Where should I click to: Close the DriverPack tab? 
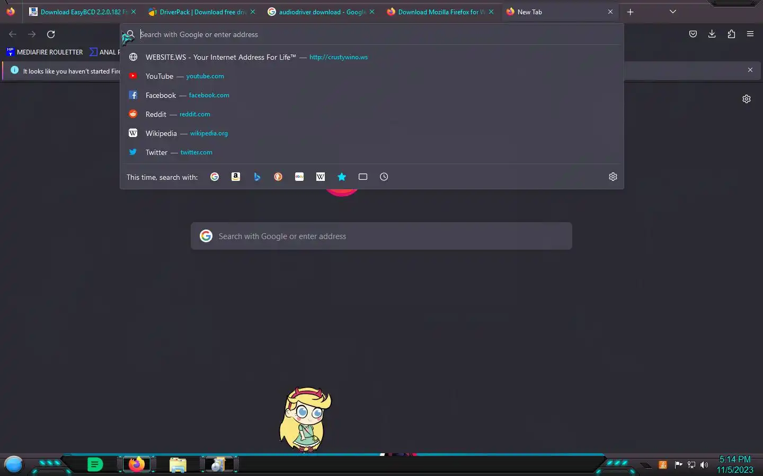(x=253, y=12)
